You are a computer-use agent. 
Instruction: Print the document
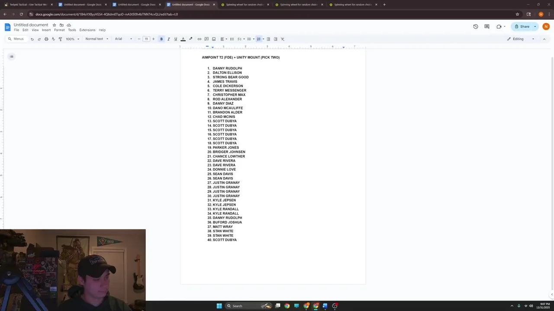(46, 39)
